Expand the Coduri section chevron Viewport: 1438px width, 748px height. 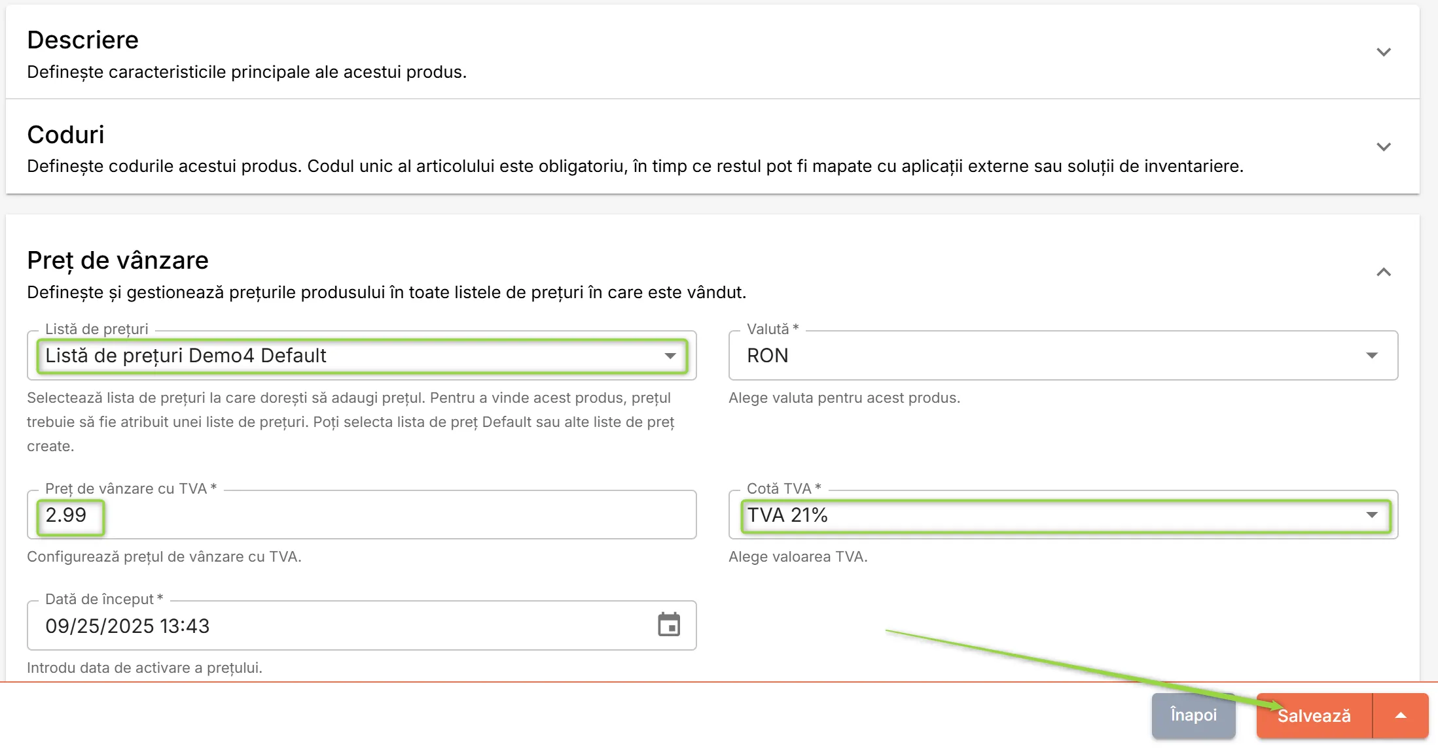click(x=1383, y=146)
